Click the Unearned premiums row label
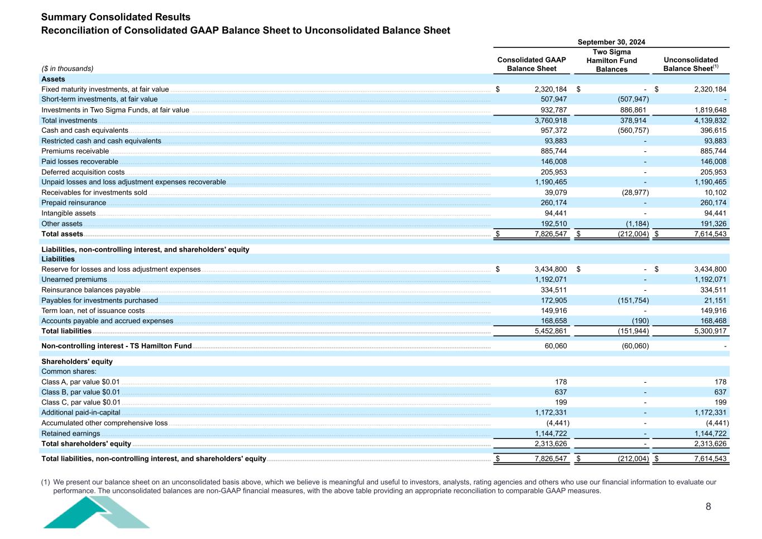This screenshot has width=762, height=539. 74,280
